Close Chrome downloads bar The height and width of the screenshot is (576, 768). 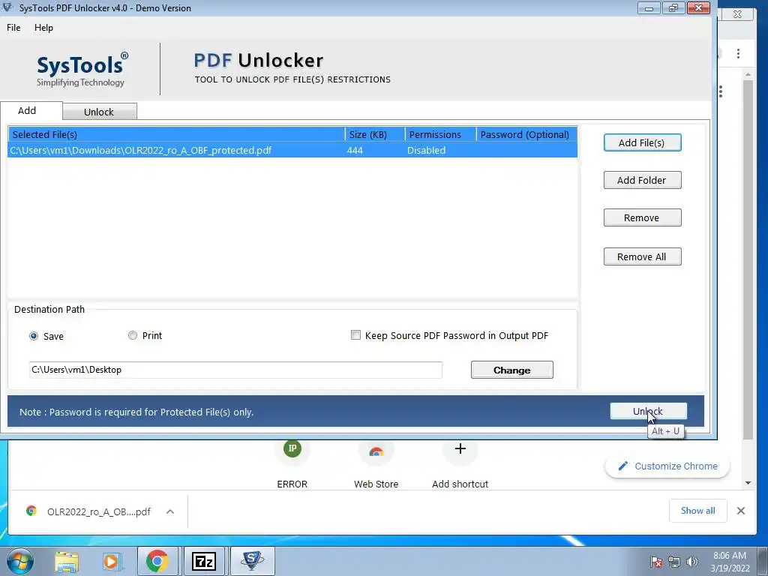[x=740, y=511]
